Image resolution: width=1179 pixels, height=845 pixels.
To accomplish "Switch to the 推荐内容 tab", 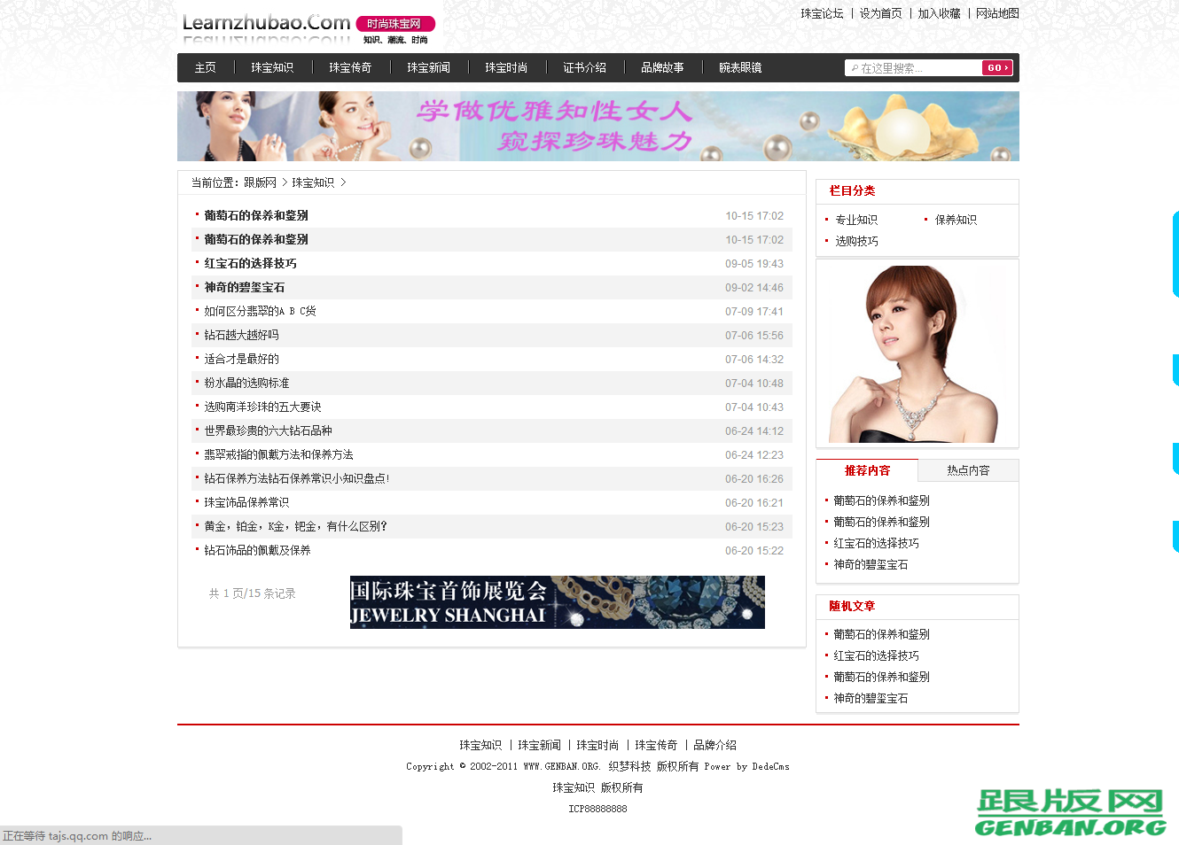I will (x=867, y=471).
